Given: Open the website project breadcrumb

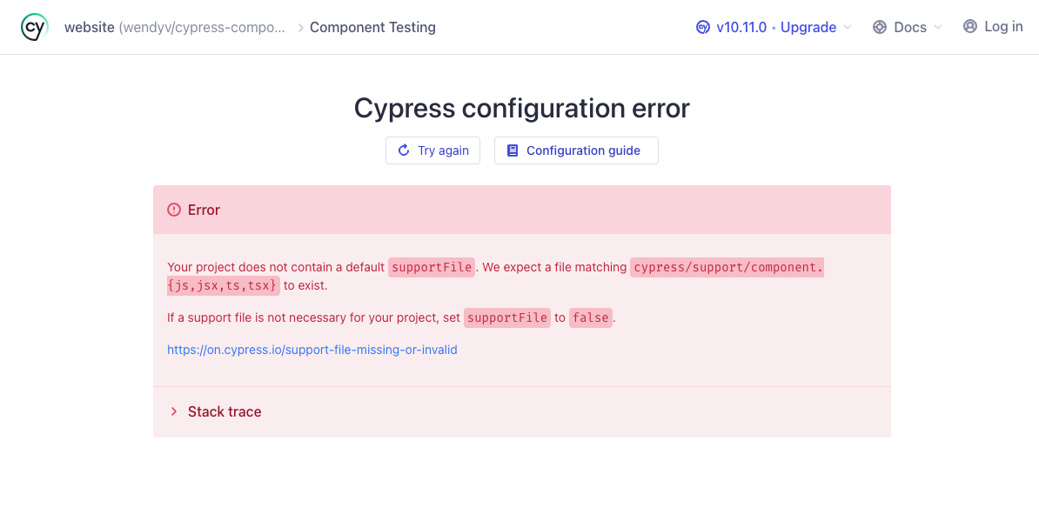Looking at the screenshot, I should click(x=175, y=27).
